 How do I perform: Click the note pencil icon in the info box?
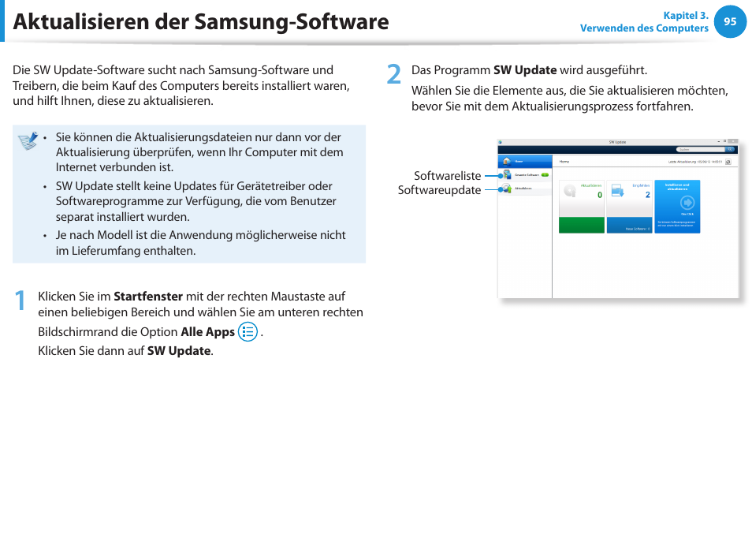click(x=28, y=141)
